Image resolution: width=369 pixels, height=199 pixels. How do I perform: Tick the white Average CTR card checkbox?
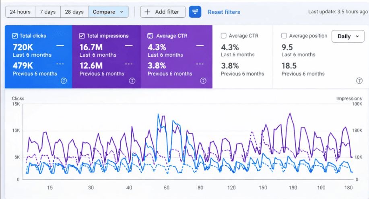tap(224, 36)
